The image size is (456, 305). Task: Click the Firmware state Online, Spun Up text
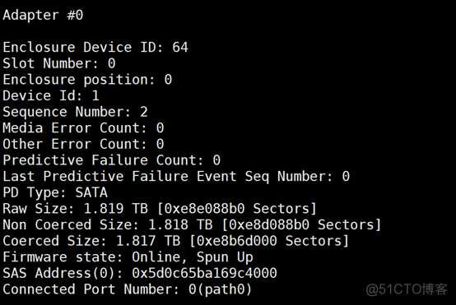pyautogui.click(x=193, y=257)
